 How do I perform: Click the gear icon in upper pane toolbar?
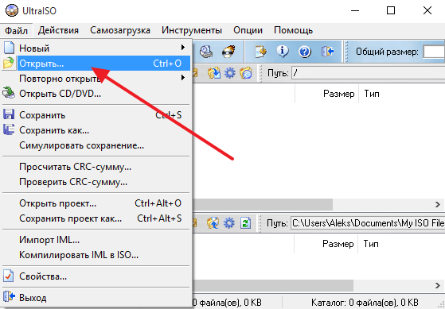[x=230, y=73]
